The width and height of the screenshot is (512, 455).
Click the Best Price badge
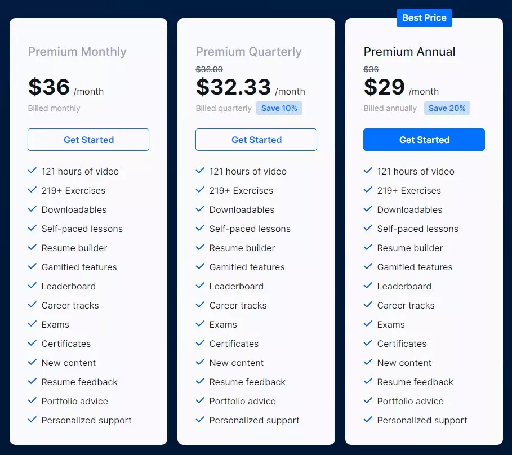coord(424,18)
